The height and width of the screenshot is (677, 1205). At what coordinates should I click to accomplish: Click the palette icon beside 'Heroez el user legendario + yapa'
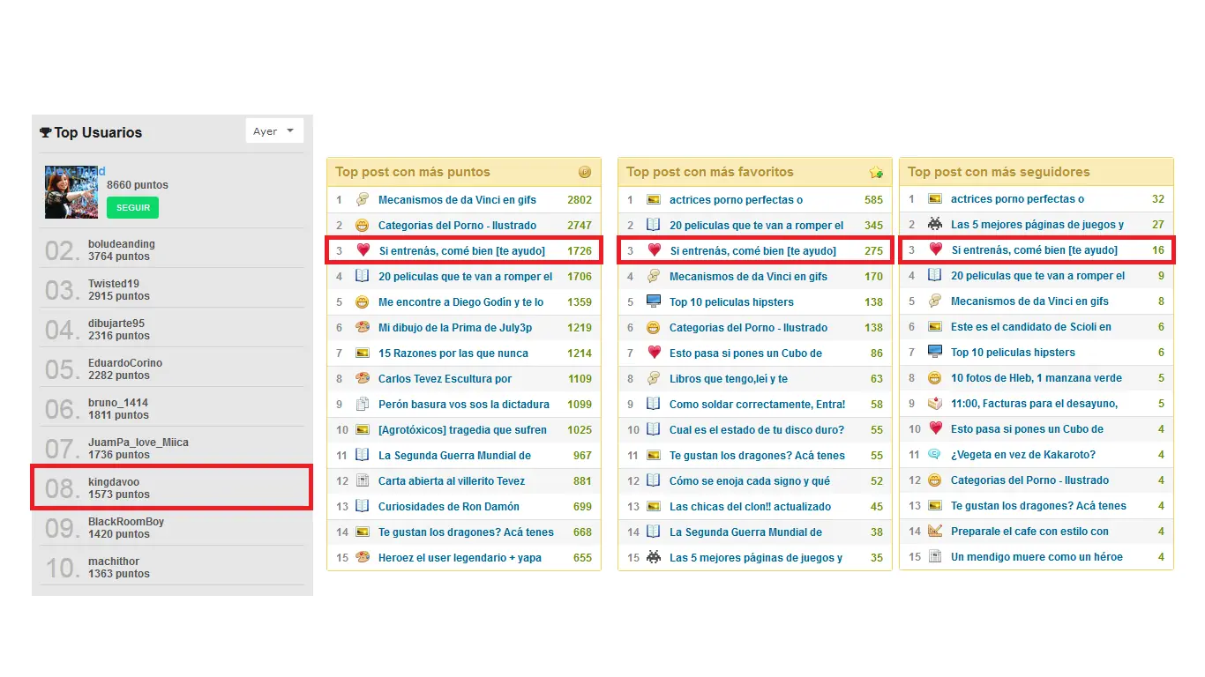coord(362,558)
